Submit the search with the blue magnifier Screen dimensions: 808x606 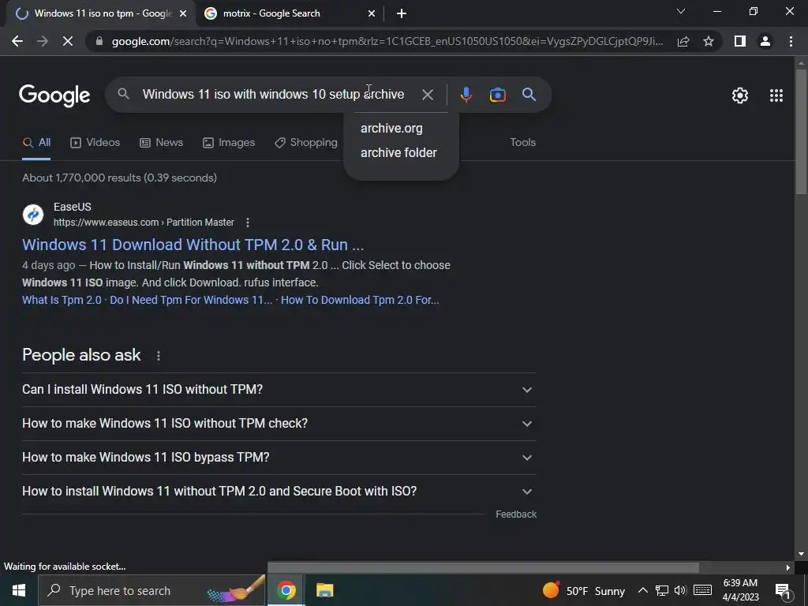(x=529, y=95)
